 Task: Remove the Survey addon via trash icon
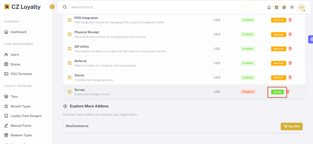(288, 92)
